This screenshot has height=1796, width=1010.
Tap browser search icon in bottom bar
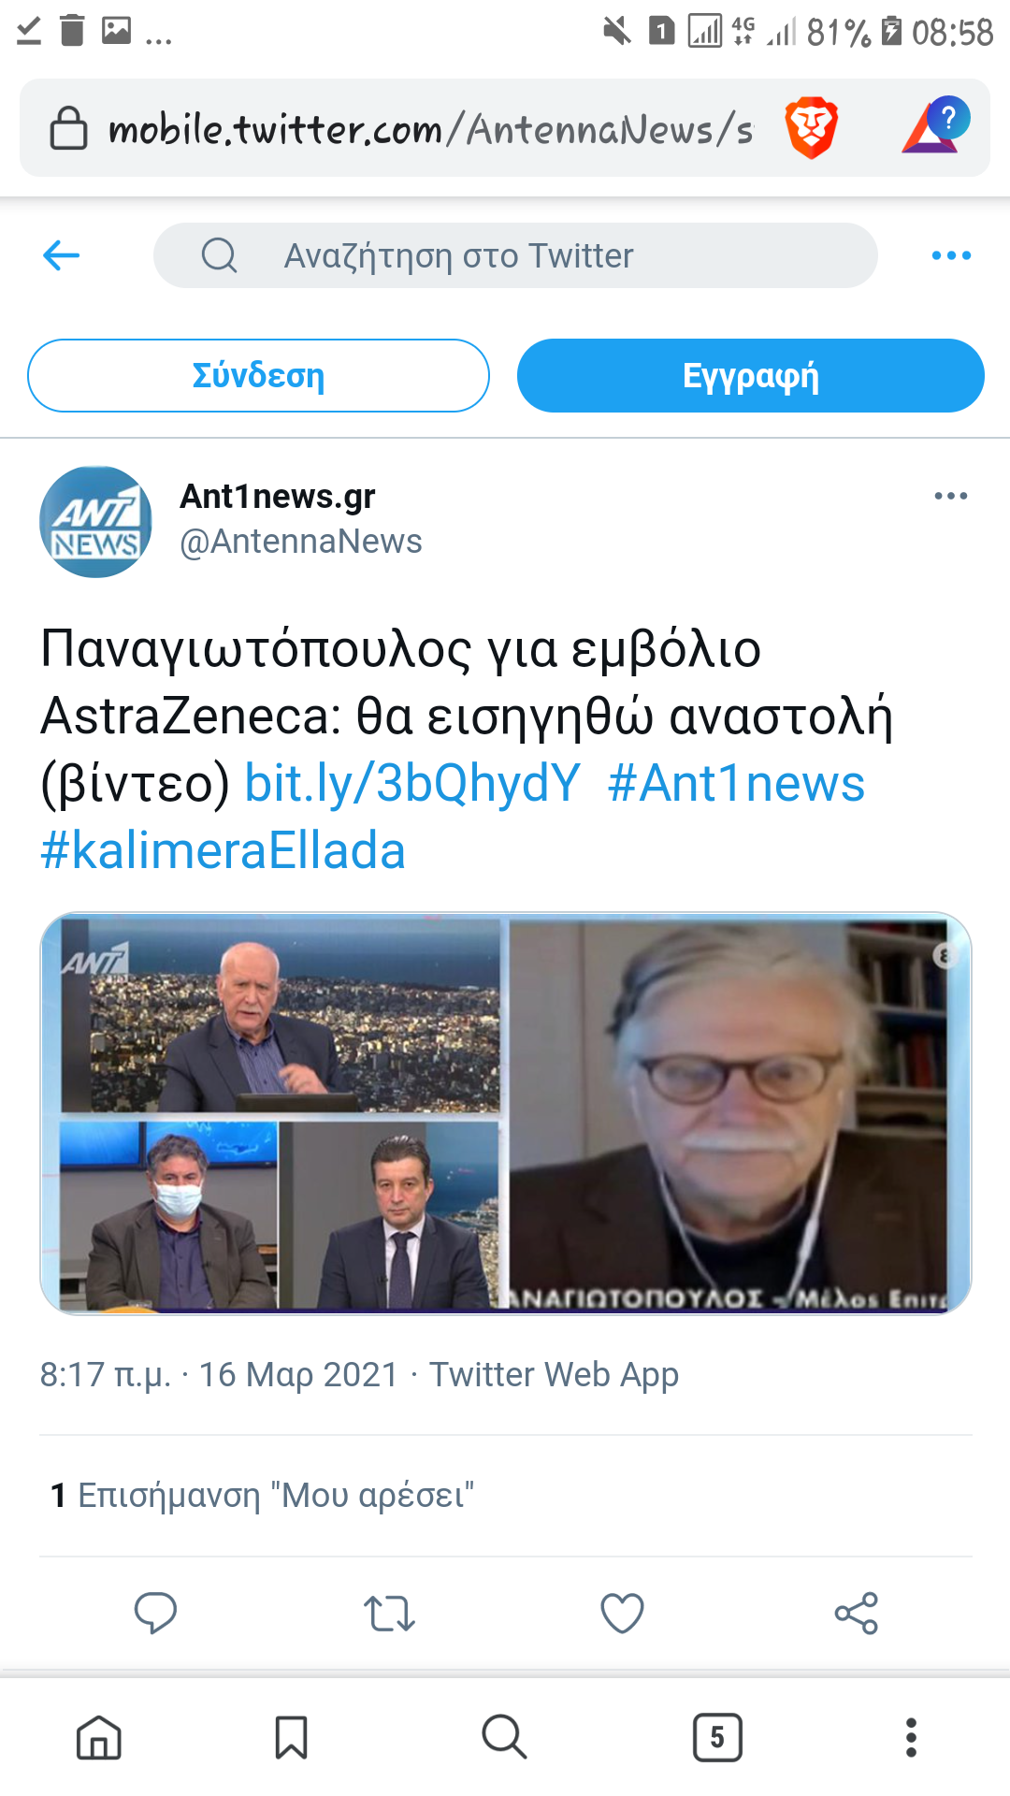505,1737
